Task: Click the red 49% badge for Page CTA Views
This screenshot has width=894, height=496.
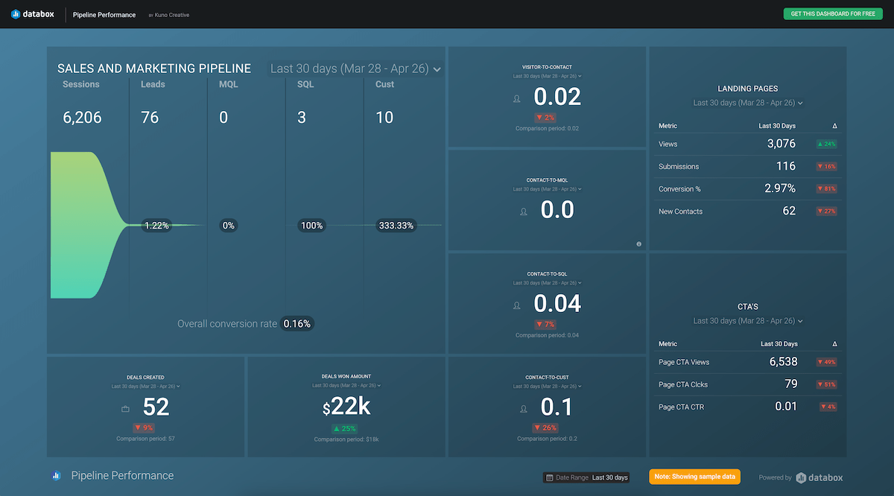Action: [827, 362]
